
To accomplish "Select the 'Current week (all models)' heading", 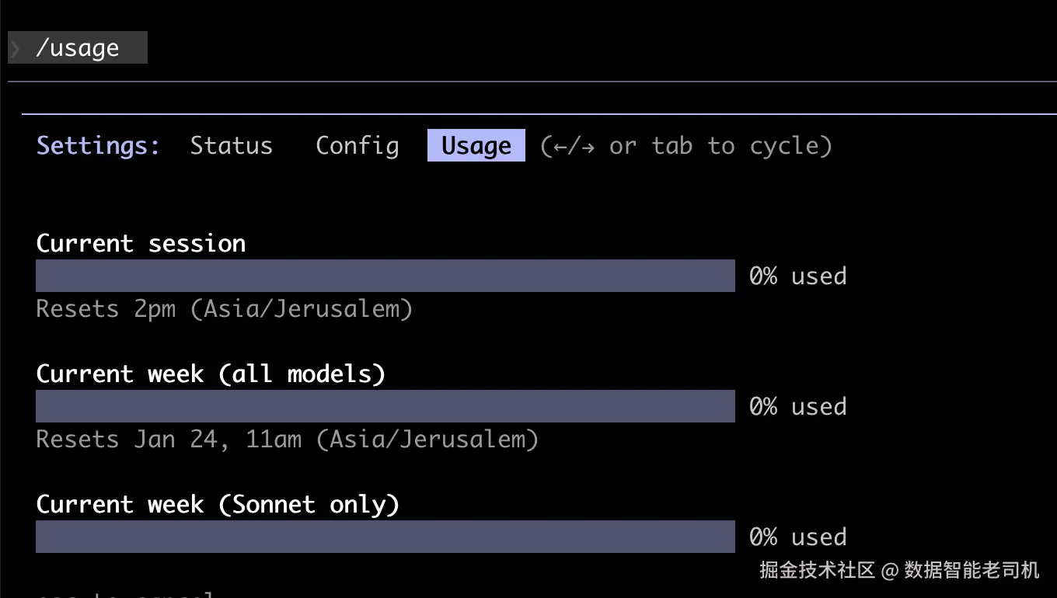I will coord(211,374).
